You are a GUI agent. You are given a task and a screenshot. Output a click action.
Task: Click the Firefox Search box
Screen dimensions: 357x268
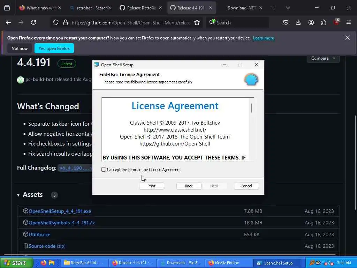point(238,23)
